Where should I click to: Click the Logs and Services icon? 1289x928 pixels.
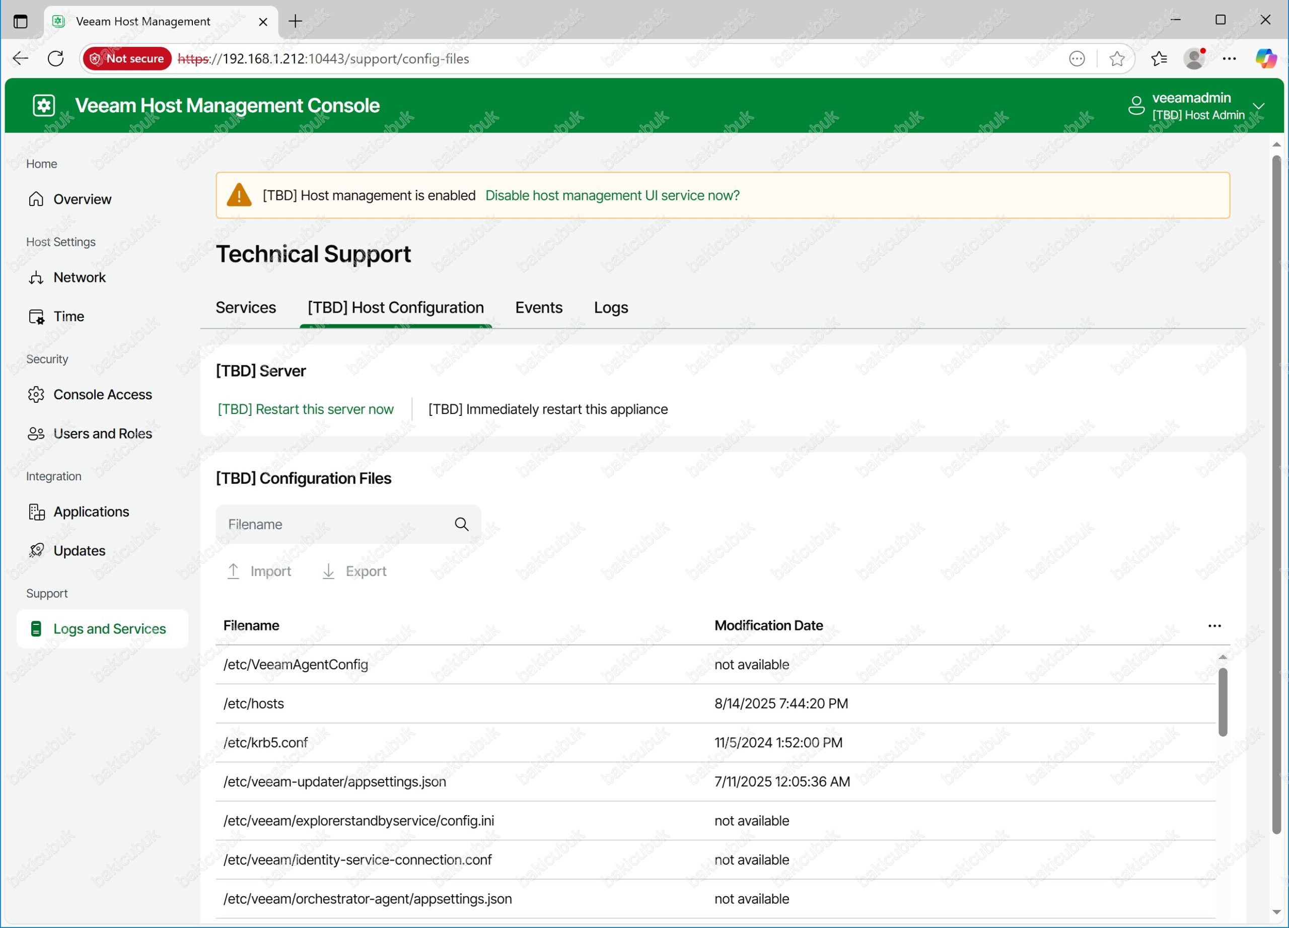point(36,629)
